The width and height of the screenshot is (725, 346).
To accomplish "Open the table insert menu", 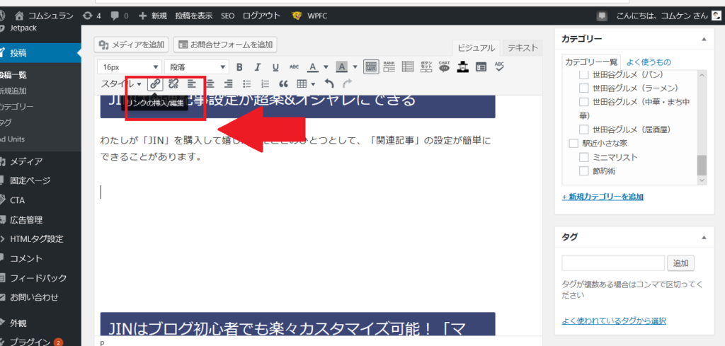I will click(306, 83).
